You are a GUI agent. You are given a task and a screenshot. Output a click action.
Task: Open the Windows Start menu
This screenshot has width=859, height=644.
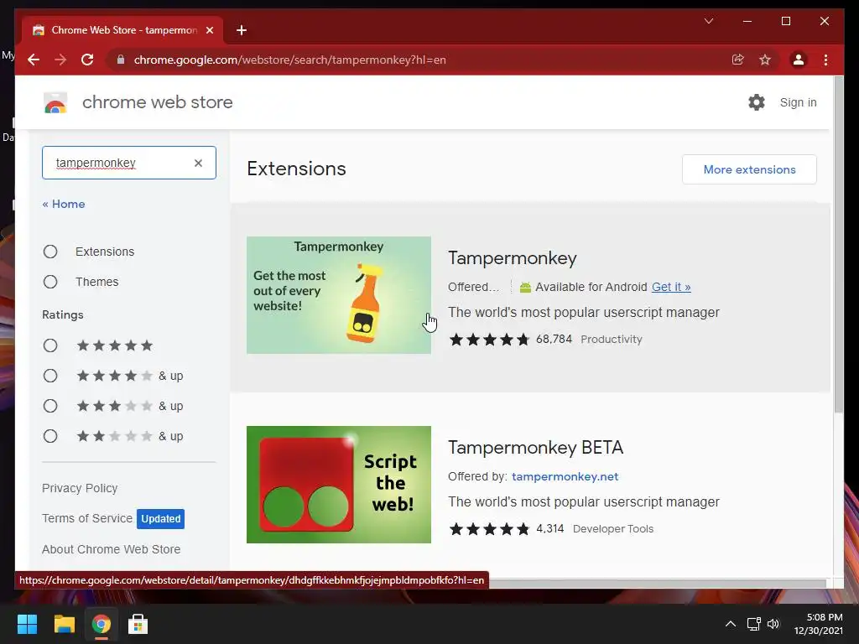pos(27,624)
